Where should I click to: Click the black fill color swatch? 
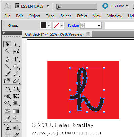43,26
